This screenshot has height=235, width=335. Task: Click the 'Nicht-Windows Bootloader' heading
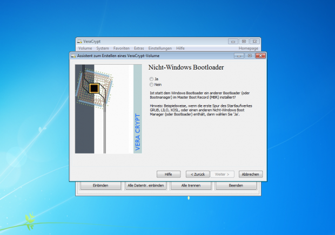pyautogui.click(x=186, y=67)
